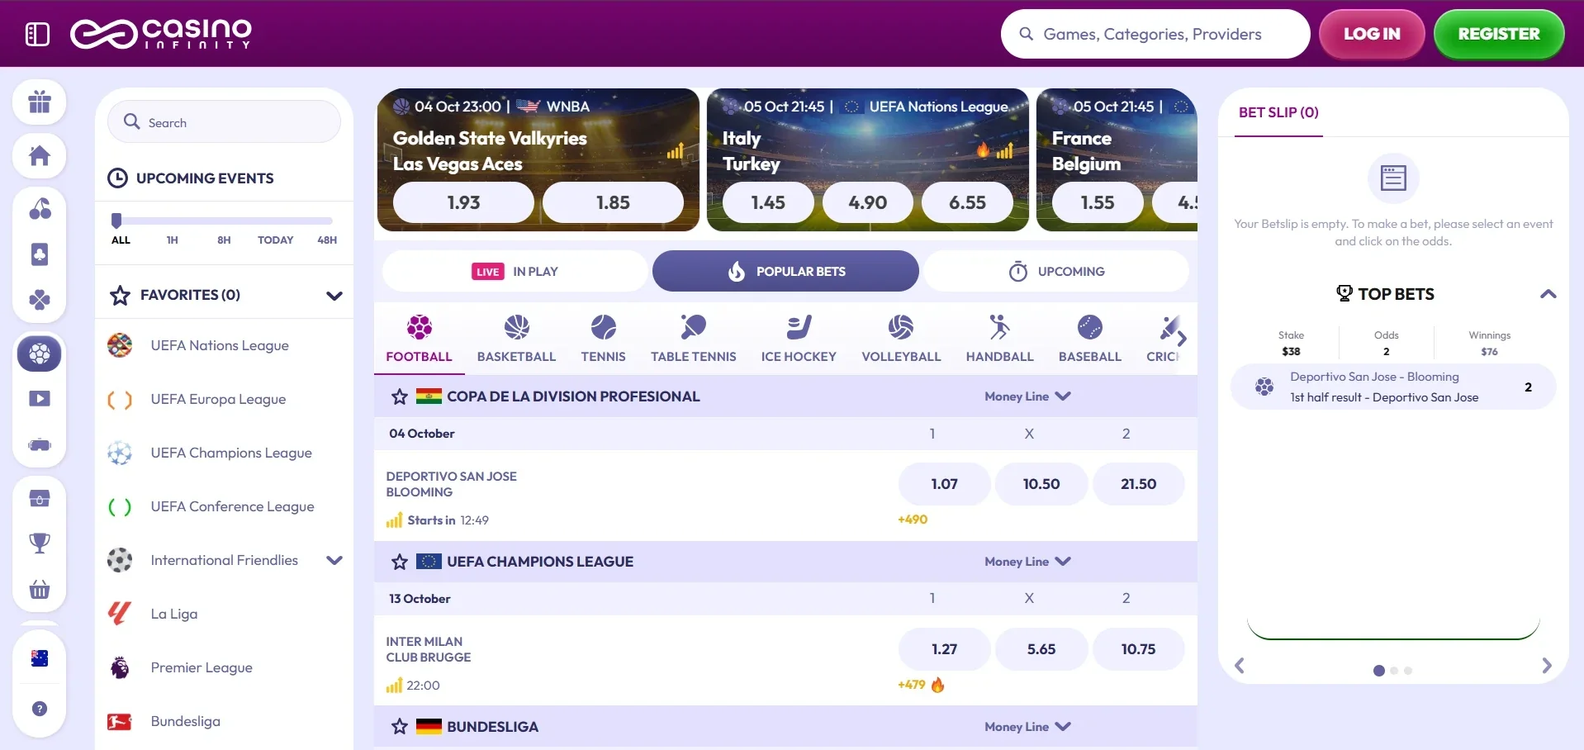1584x750 pixels.
Task: Open the Premier League link
Action: (x=202, y=668)
